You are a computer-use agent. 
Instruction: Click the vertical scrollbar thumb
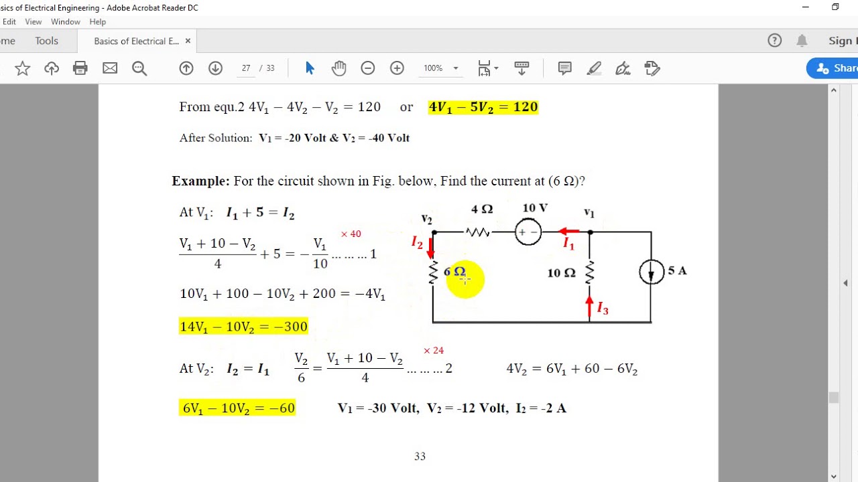pyautogui.click(x=834, y=397)
